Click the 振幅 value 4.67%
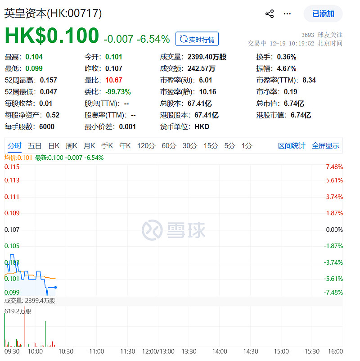 point(287,68)
